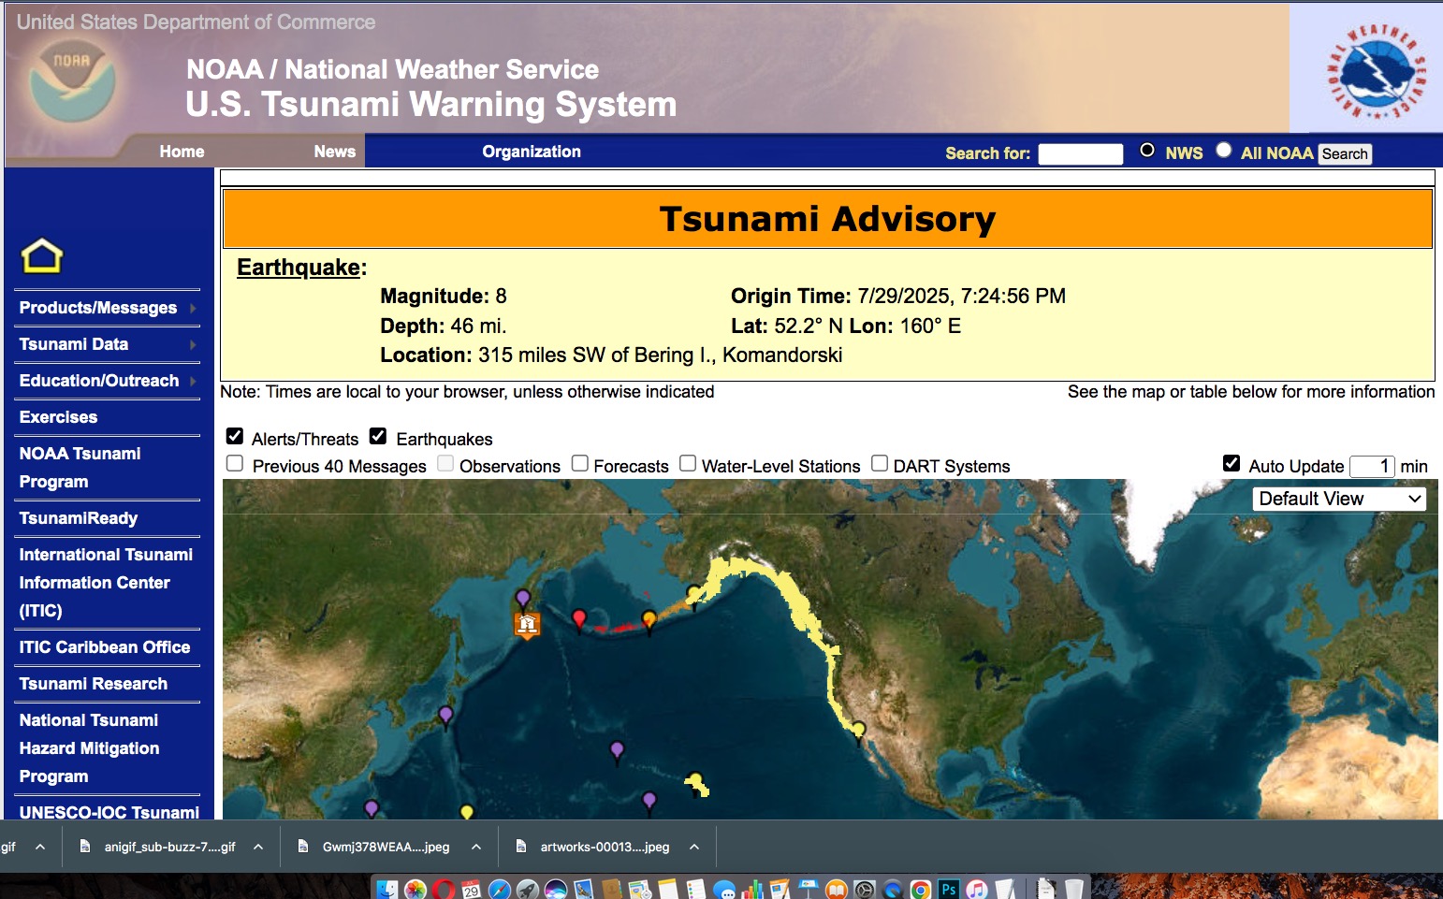Check the Forecasts checkbox
The width and height of the screenshot is (1443, 899).
tap(580, 463)
